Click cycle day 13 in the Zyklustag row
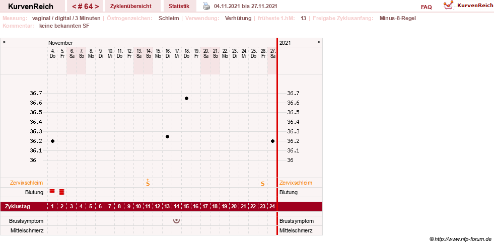The width and height of the screenshot is (494, 245). point(167,207)
